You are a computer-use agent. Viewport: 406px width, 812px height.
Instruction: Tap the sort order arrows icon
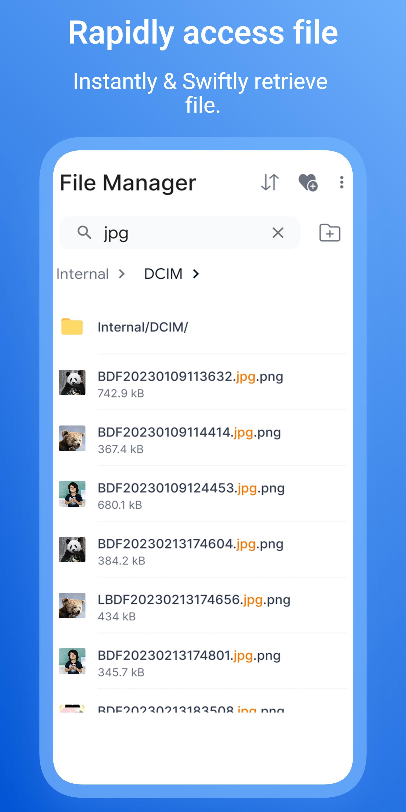(270, 182)
